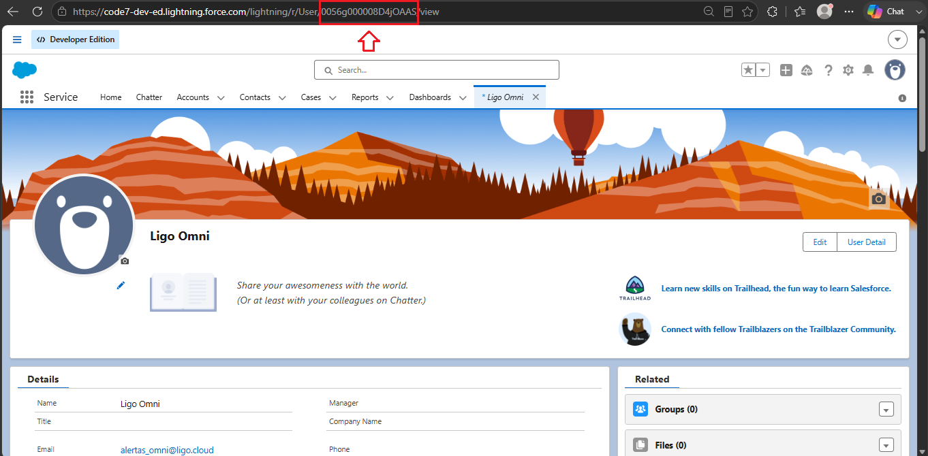Click the Edit button
The height and width of the screenshot is (456, 928).
click(820, 242)
